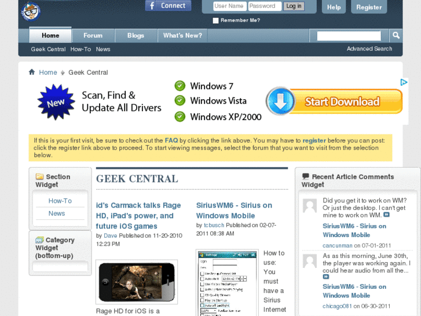421x316 pixels.
Task: Click the go-to-comment arrow after 'mine to work on WM.'
Action: click(386, 215)
